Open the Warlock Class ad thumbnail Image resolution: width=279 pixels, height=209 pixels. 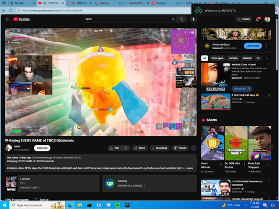[215, 77]
